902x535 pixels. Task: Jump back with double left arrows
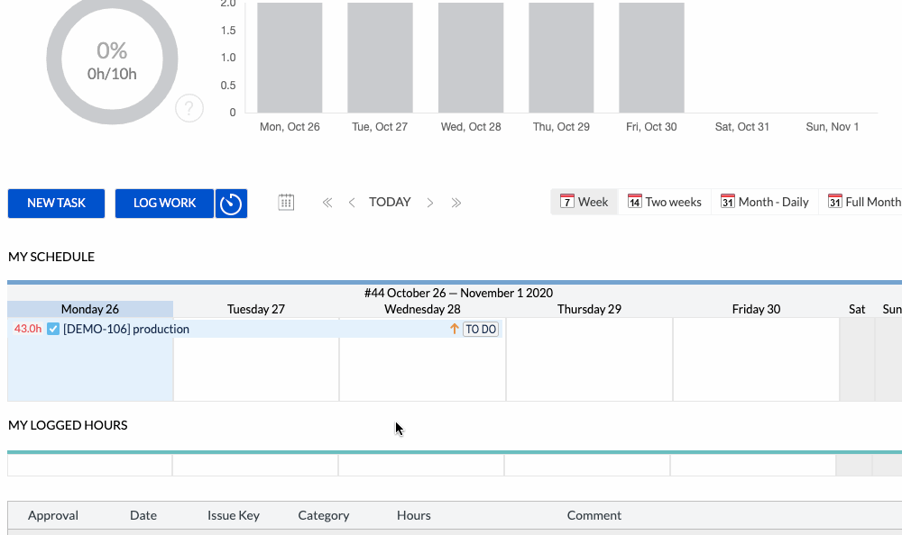327,203
